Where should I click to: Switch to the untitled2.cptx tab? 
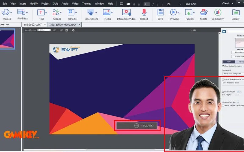(33, 25)
